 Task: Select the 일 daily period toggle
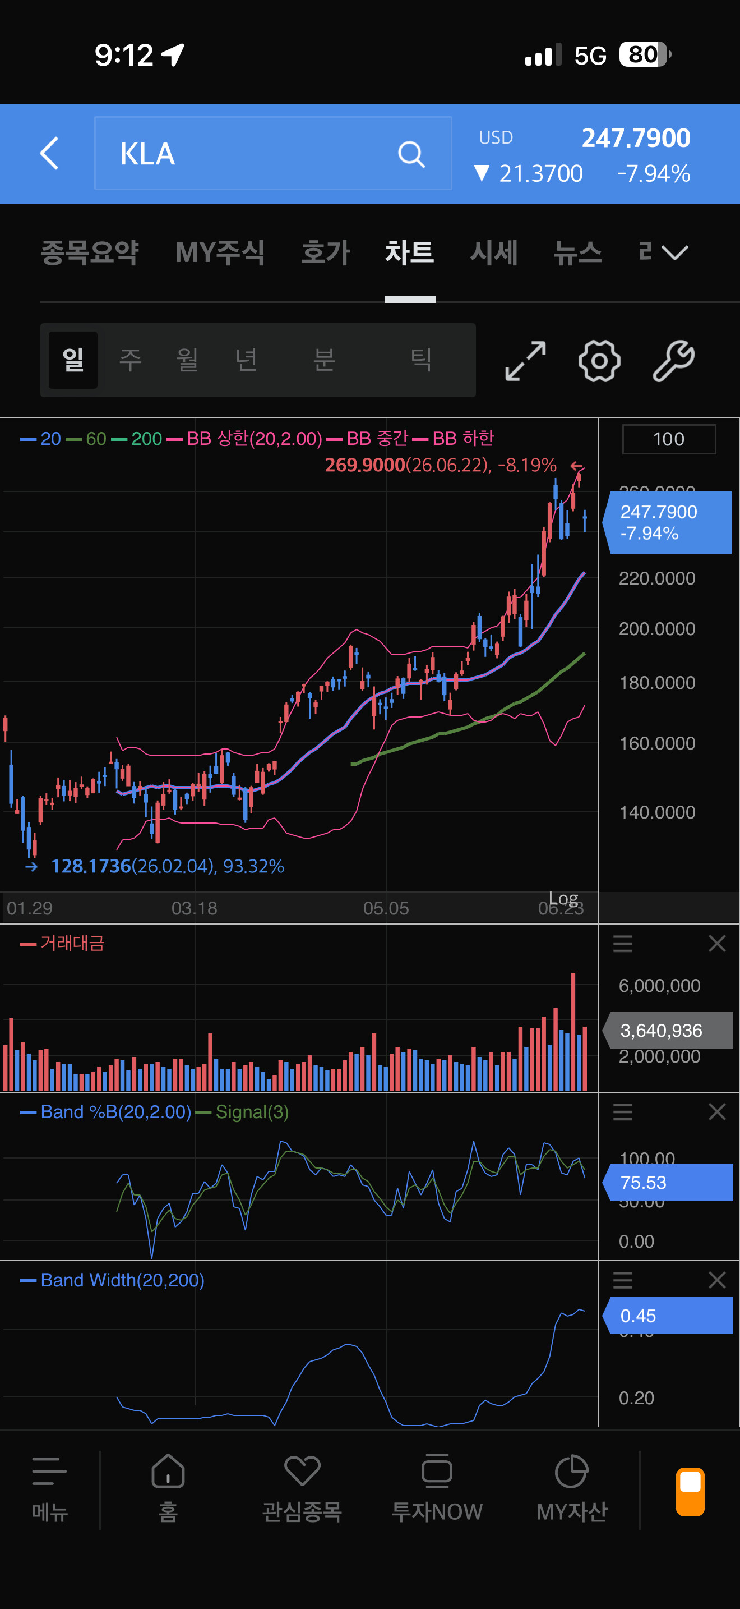73,360
